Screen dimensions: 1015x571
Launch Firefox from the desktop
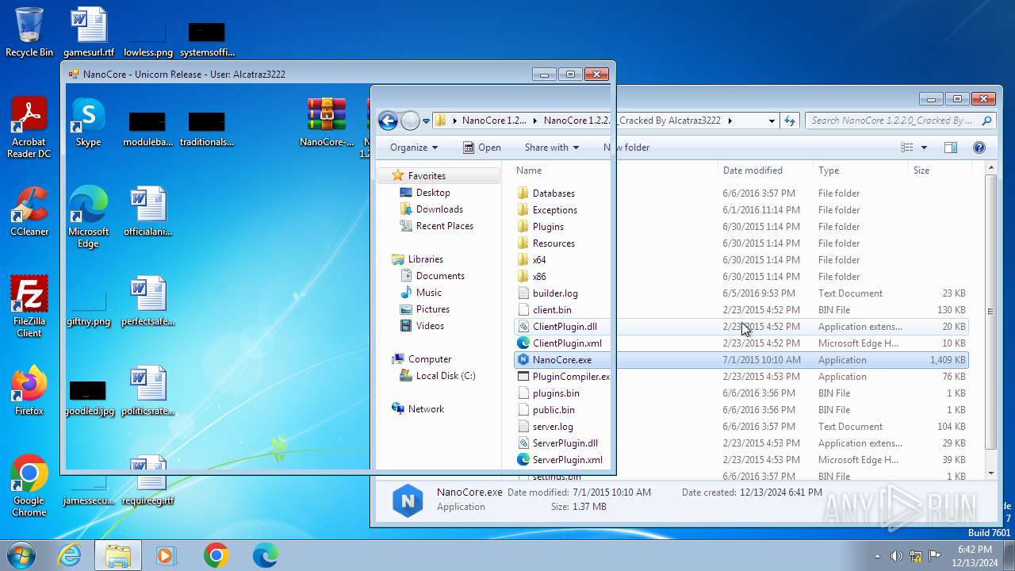click(29, 390)
